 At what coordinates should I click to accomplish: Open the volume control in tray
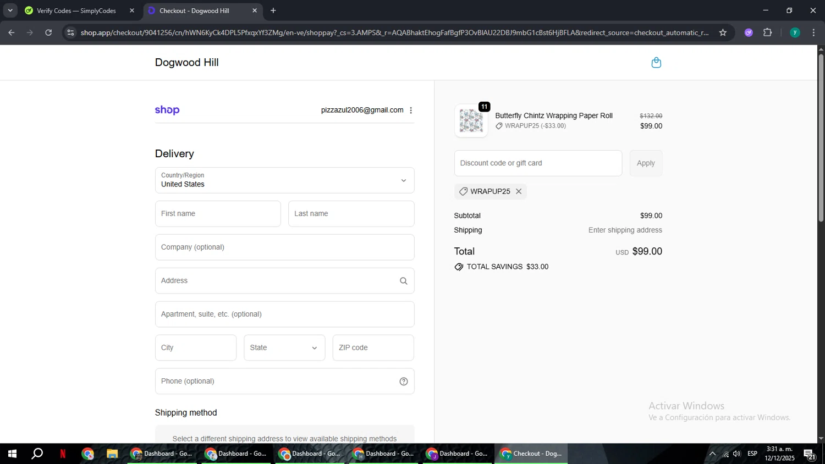(x=737, y=454)
